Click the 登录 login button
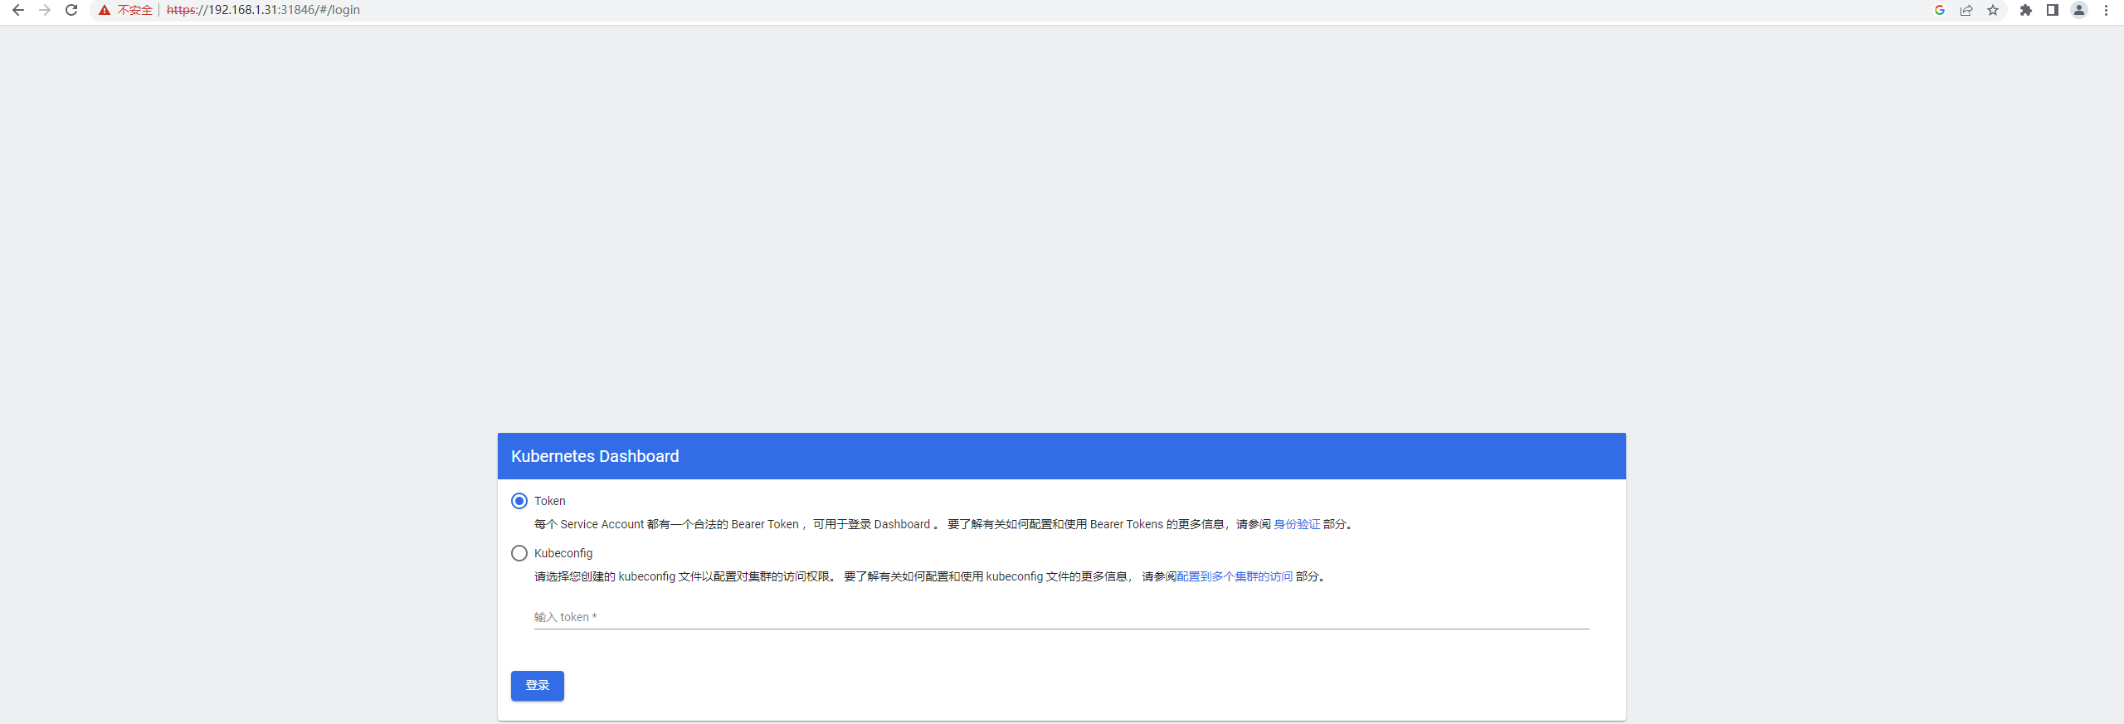The image size is (2124, 724). tap(538, 686)
